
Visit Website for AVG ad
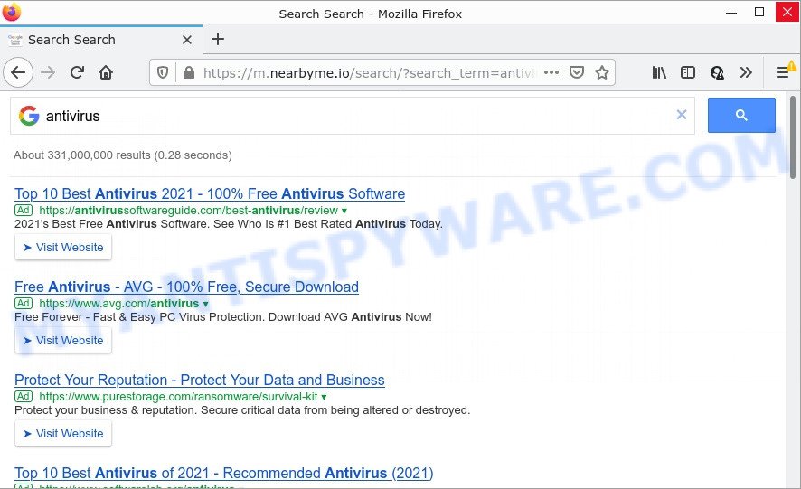(63, 340)
